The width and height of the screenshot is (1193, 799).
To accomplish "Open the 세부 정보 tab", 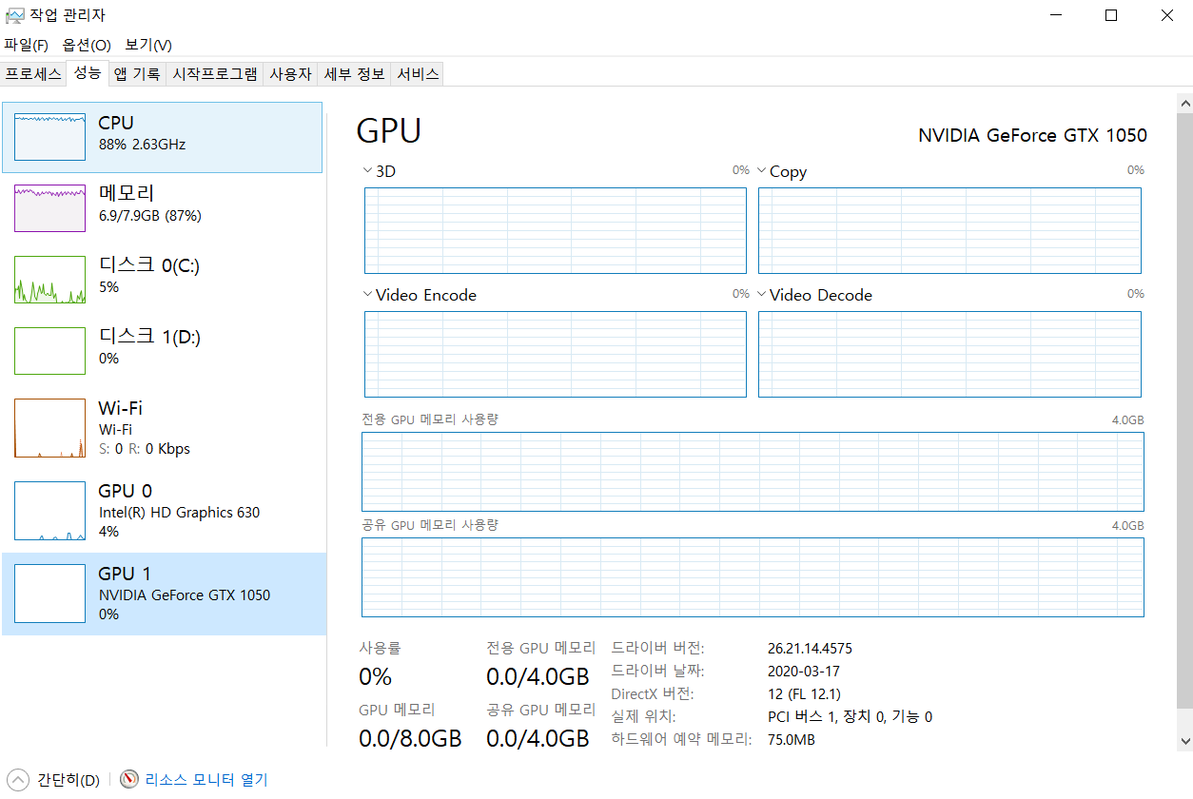I will [354, 74].
